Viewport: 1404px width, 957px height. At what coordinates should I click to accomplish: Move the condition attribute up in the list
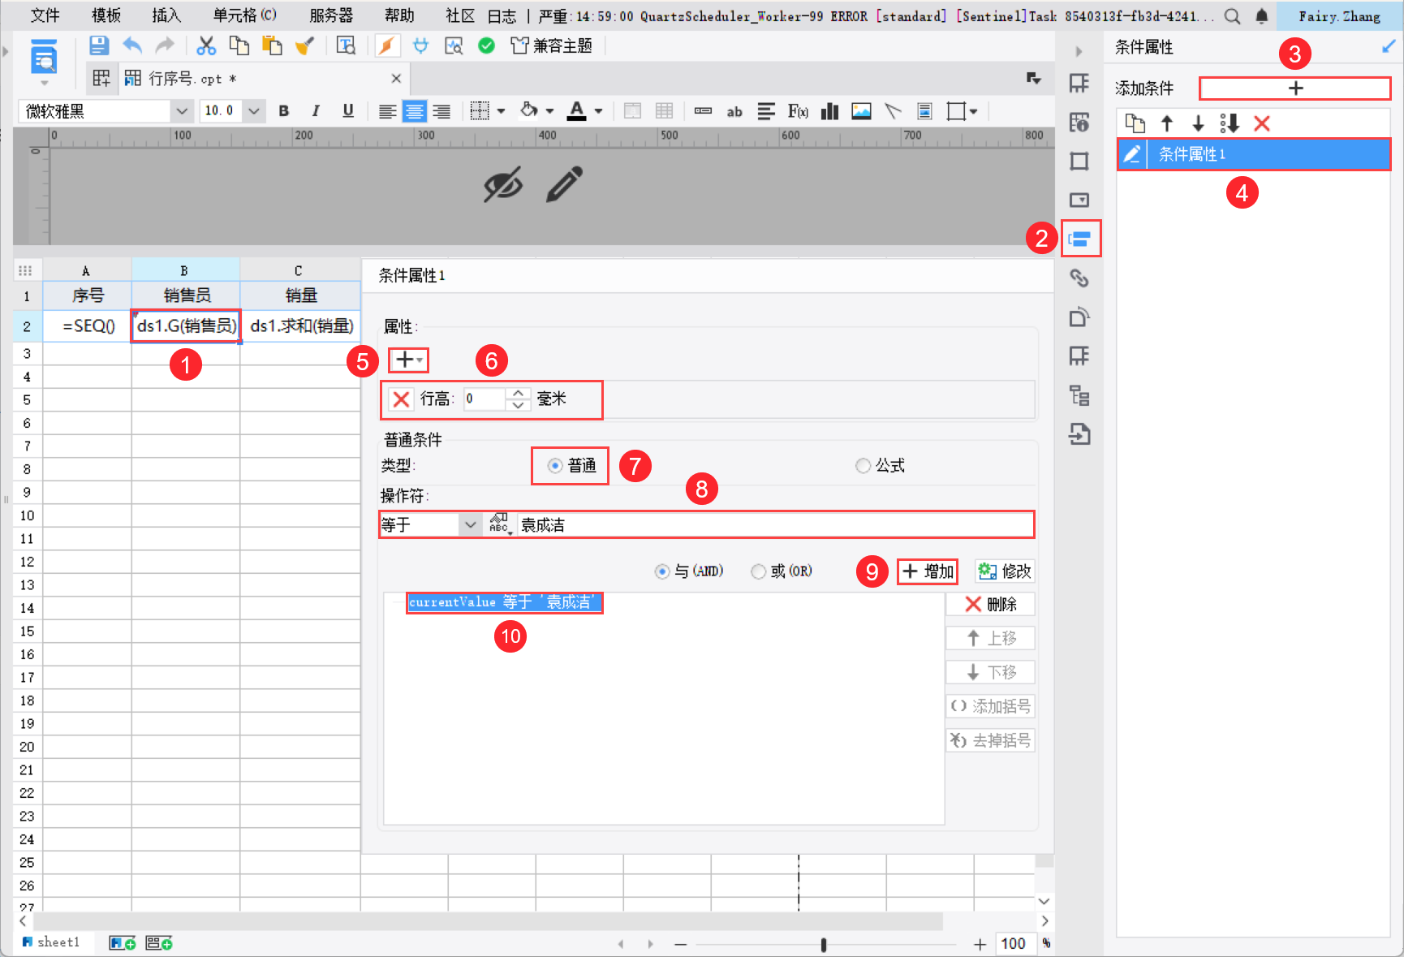point(1167,123)
